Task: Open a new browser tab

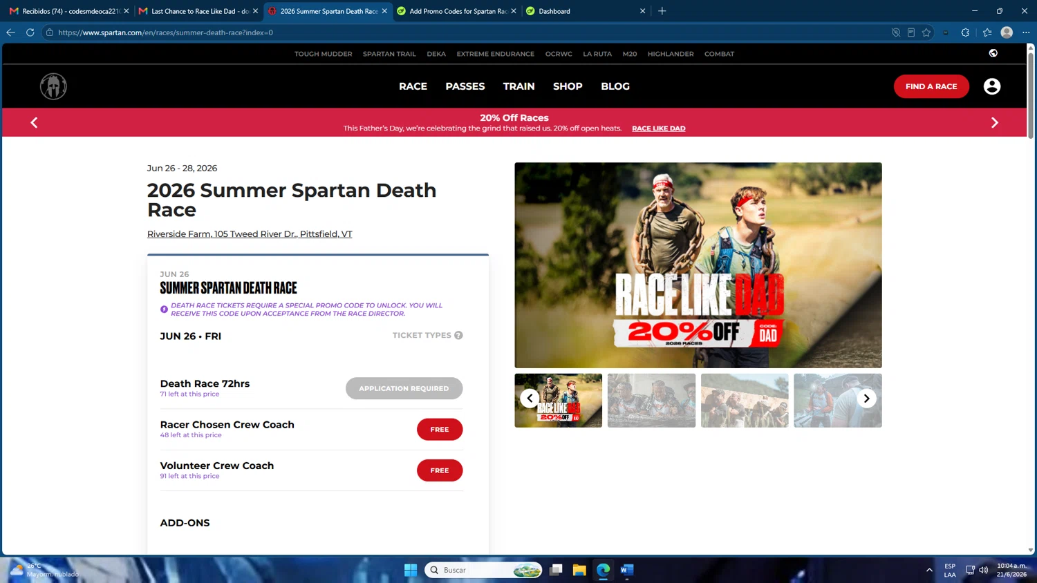Action: 662,11
